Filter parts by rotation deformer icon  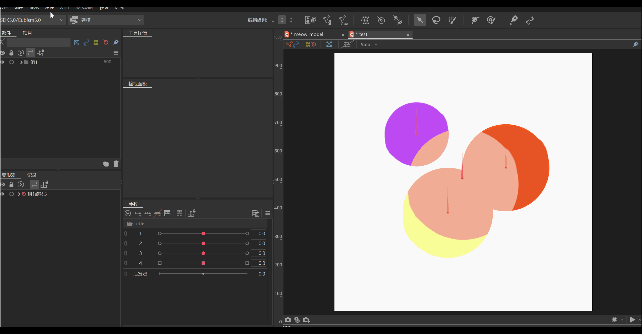[x=106, y=42]
